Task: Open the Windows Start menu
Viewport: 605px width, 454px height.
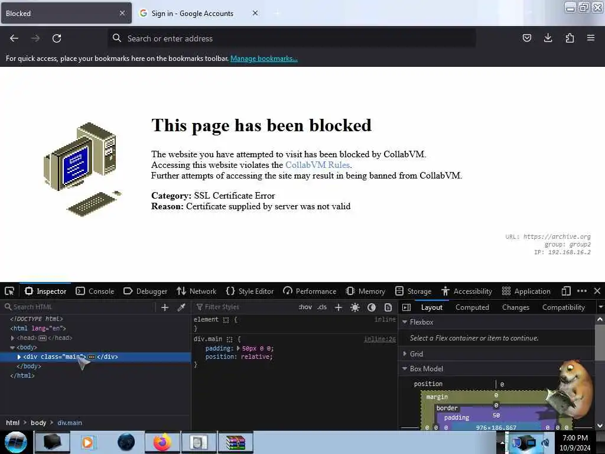Action: [x=15, y=442]
